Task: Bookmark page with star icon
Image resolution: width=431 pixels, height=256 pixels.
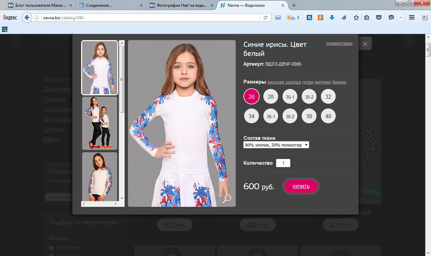Action: [356, 18]
